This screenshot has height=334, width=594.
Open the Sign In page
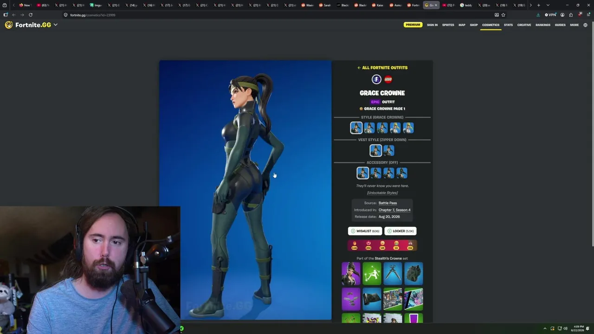coord(432,25)
